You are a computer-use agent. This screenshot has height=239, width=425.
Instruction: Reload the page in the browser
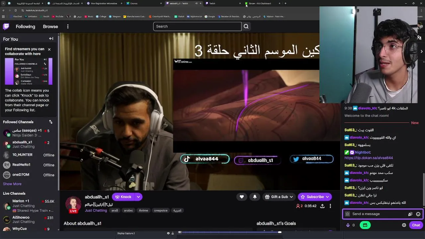[x=15, y=10]
